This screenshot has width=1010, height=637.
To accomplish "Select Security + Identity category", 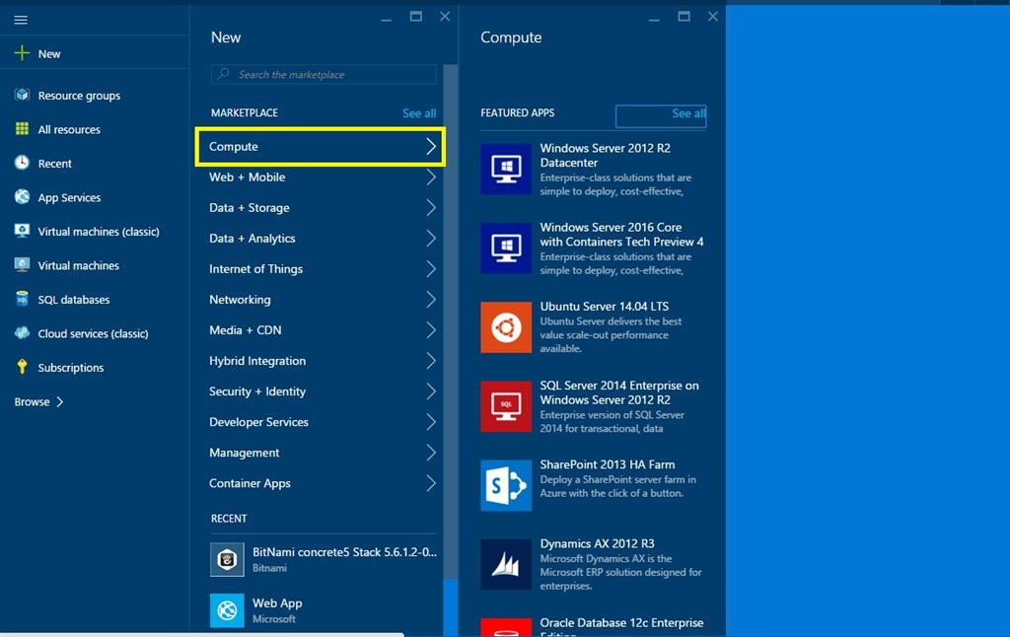I will [321, 391].
